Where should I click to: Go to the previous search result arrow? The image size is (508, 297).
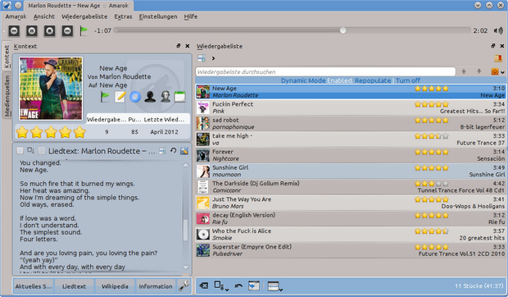click(x=464, y=71)
